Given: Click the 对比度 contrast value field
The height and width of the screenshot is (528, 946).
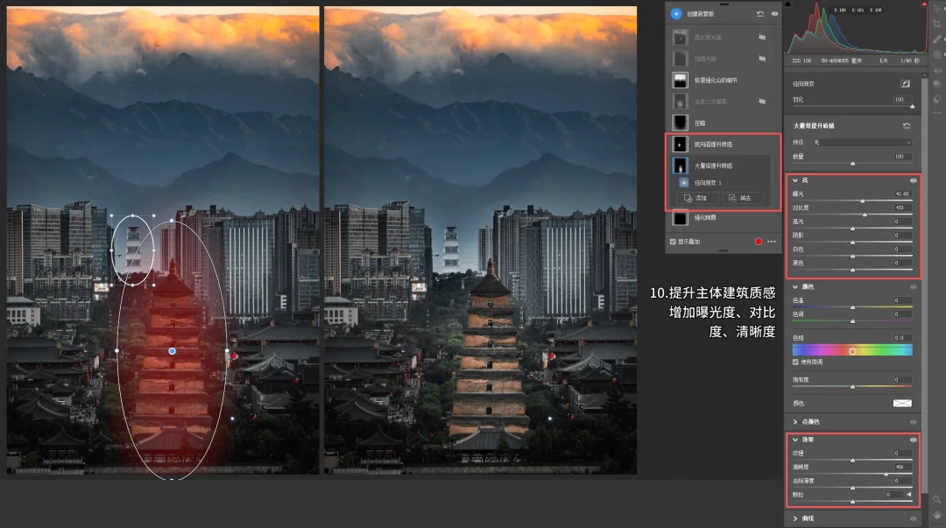Looking at the screenshot, I should 902,208.
